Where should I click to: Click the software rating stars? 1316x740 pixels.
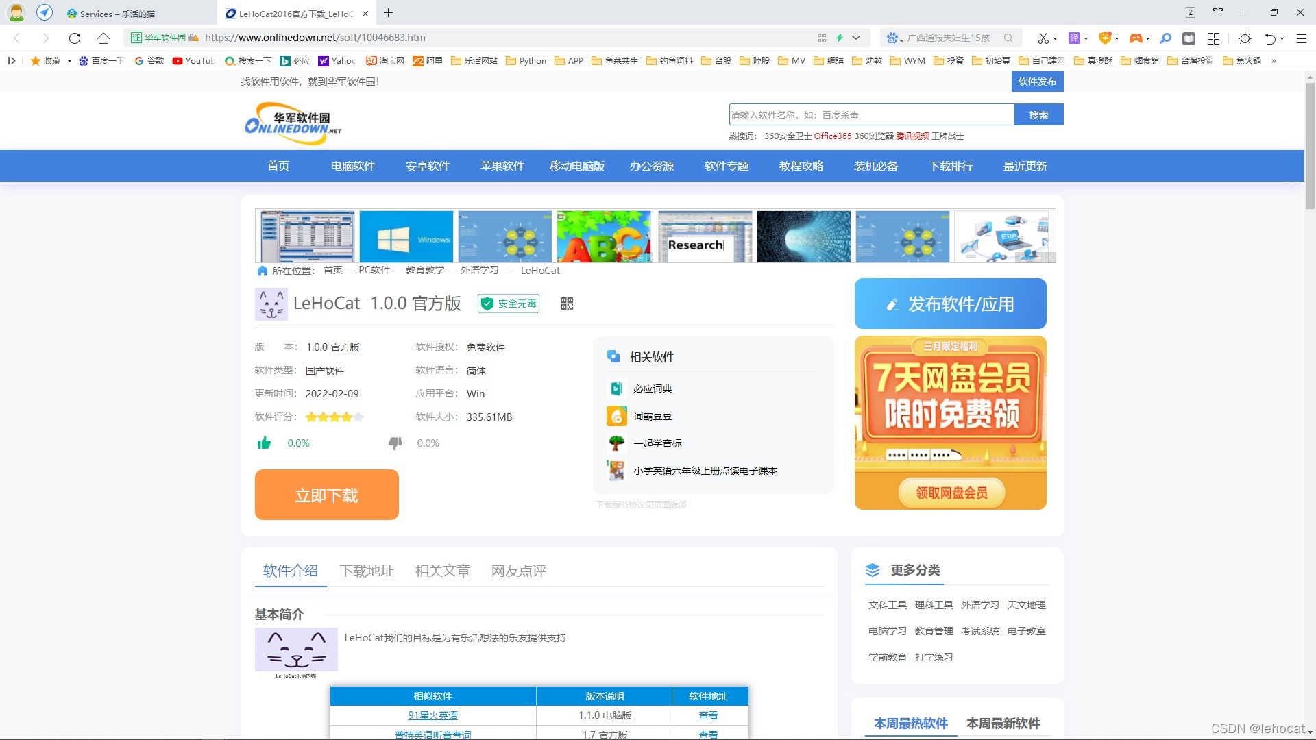[x=334, y=417]
